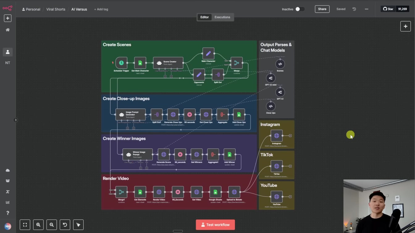Screen dimensions: 415x233
Task: Select the GPT 4.1-mini chat model node
Action: tap(271, 78)
